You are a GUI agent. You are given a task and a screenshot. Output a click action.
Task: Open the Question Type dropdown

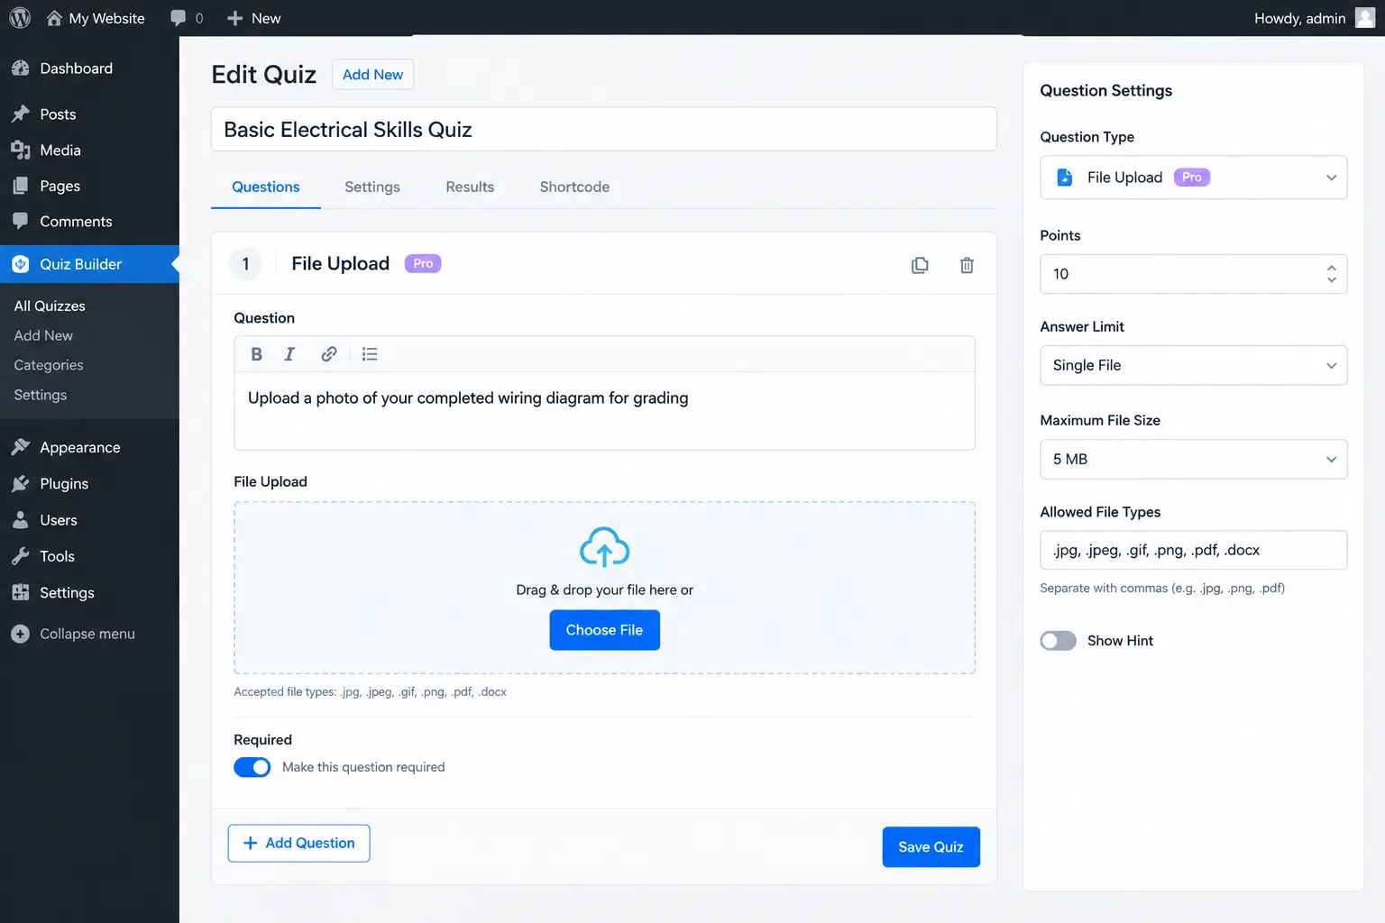[x=1193, y=178]
